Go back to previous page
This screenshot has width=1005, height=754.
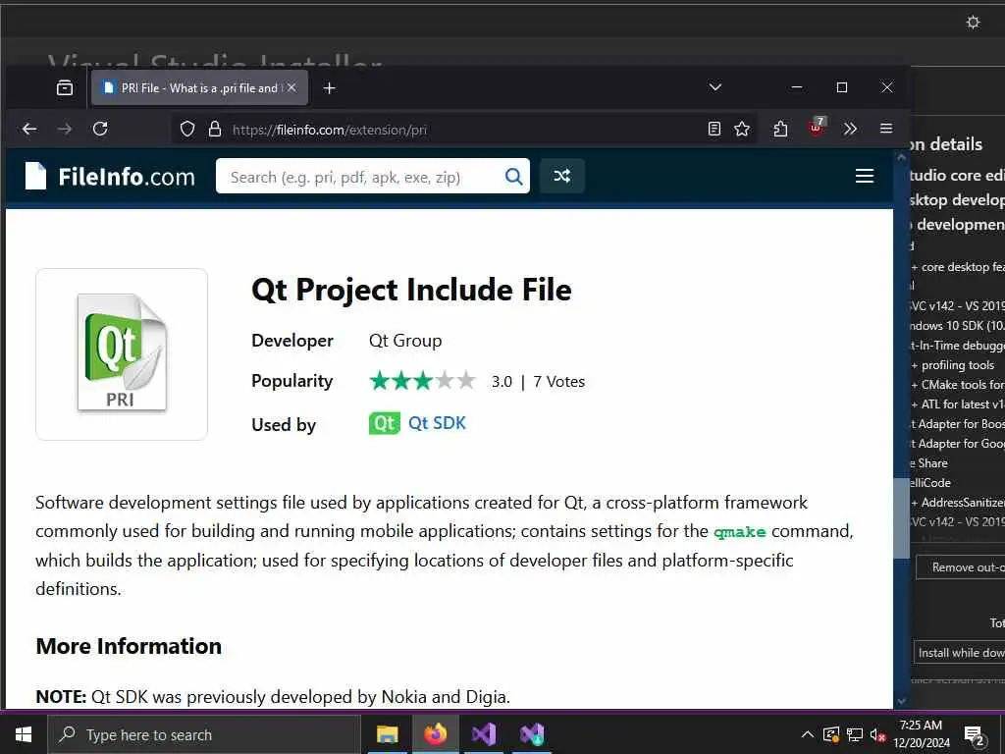(29, 129)
